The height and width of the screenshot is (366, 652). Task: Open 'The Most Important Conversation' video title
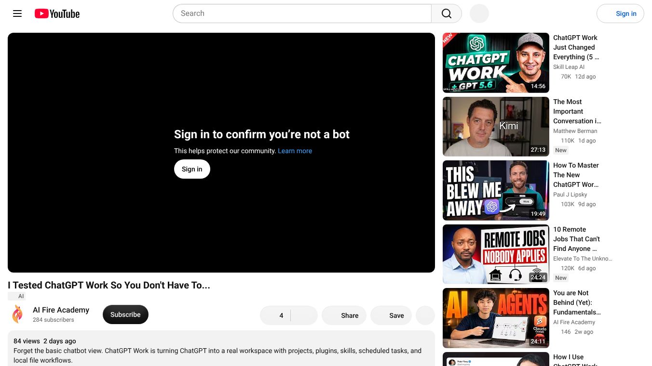tap(577, 111)
